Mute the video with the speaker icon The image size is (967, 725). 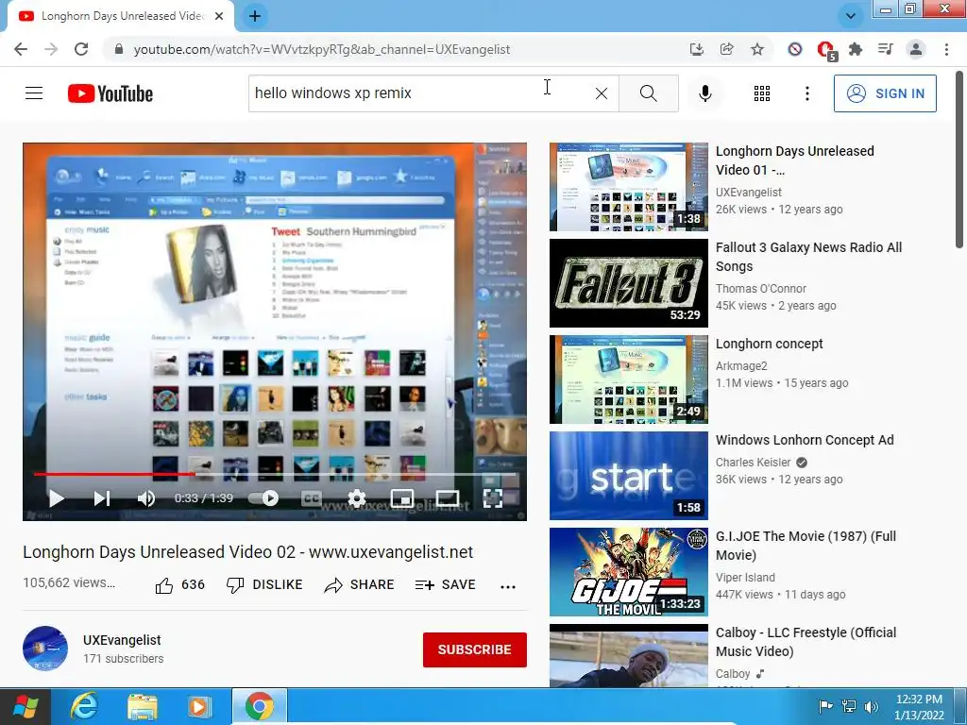(146, 498)
